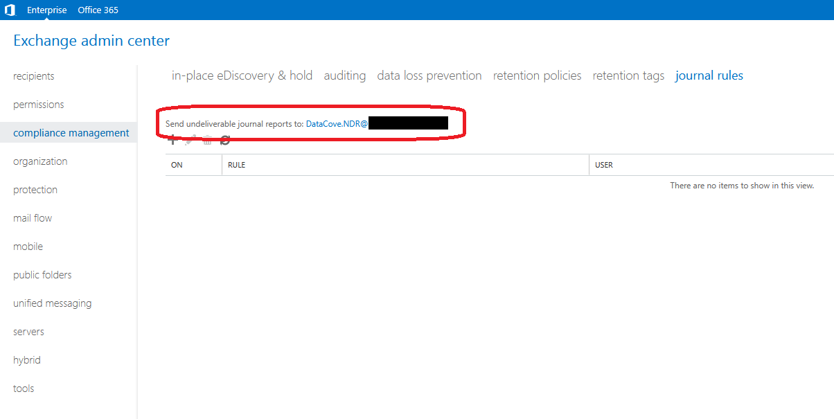Open public folders from the sidebar
The width and height of the screenshot is (834, 419).
click(42, 275)
